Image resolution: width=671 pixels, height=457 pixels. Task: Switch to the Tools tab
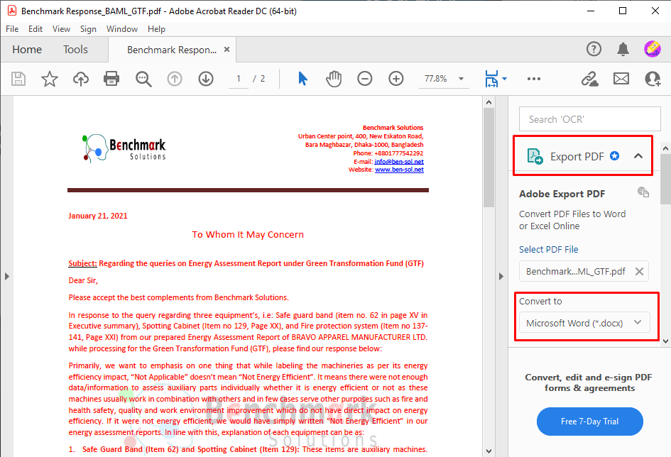[75, 50]
